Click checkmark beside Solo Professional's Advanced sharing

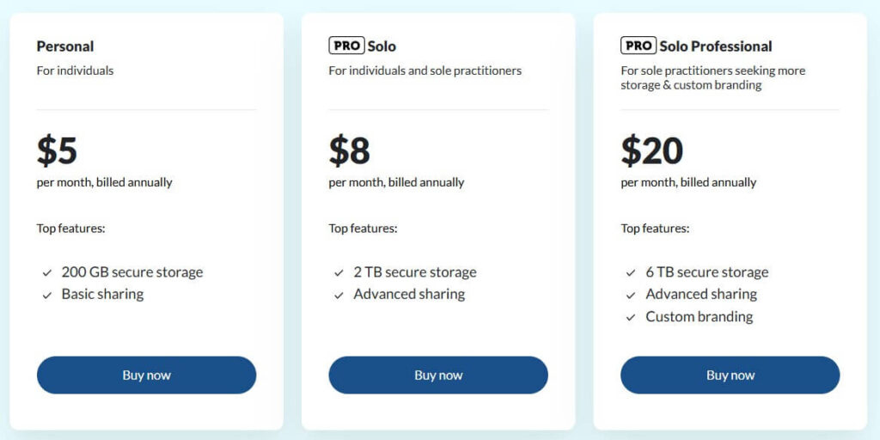tap(632, 295)
